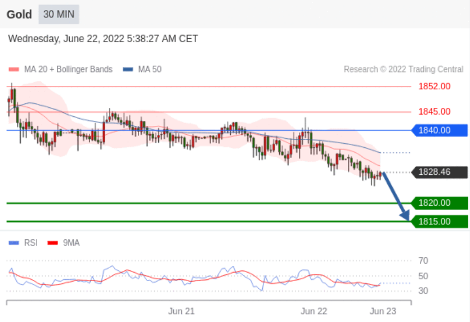Click the MA 20 + Bollinger Bands legend swatch

pyautogui.click(x=14, y=70)
